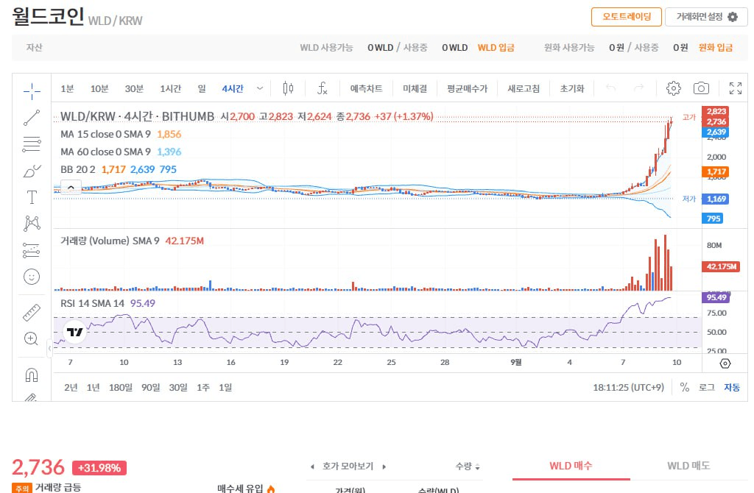Click the 오토트레이딩 button
Screen dimensions: 754x493
coord(627,17)
